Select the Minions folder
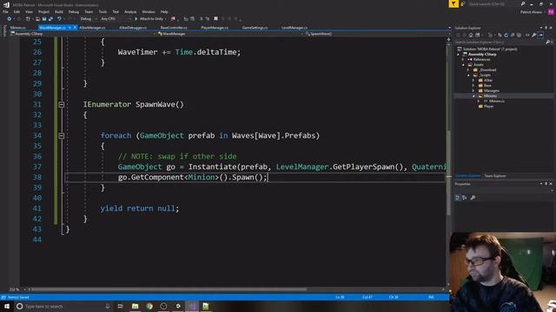Image resolution: width=556 pixels, height=312 pixels. coord(490,96)
